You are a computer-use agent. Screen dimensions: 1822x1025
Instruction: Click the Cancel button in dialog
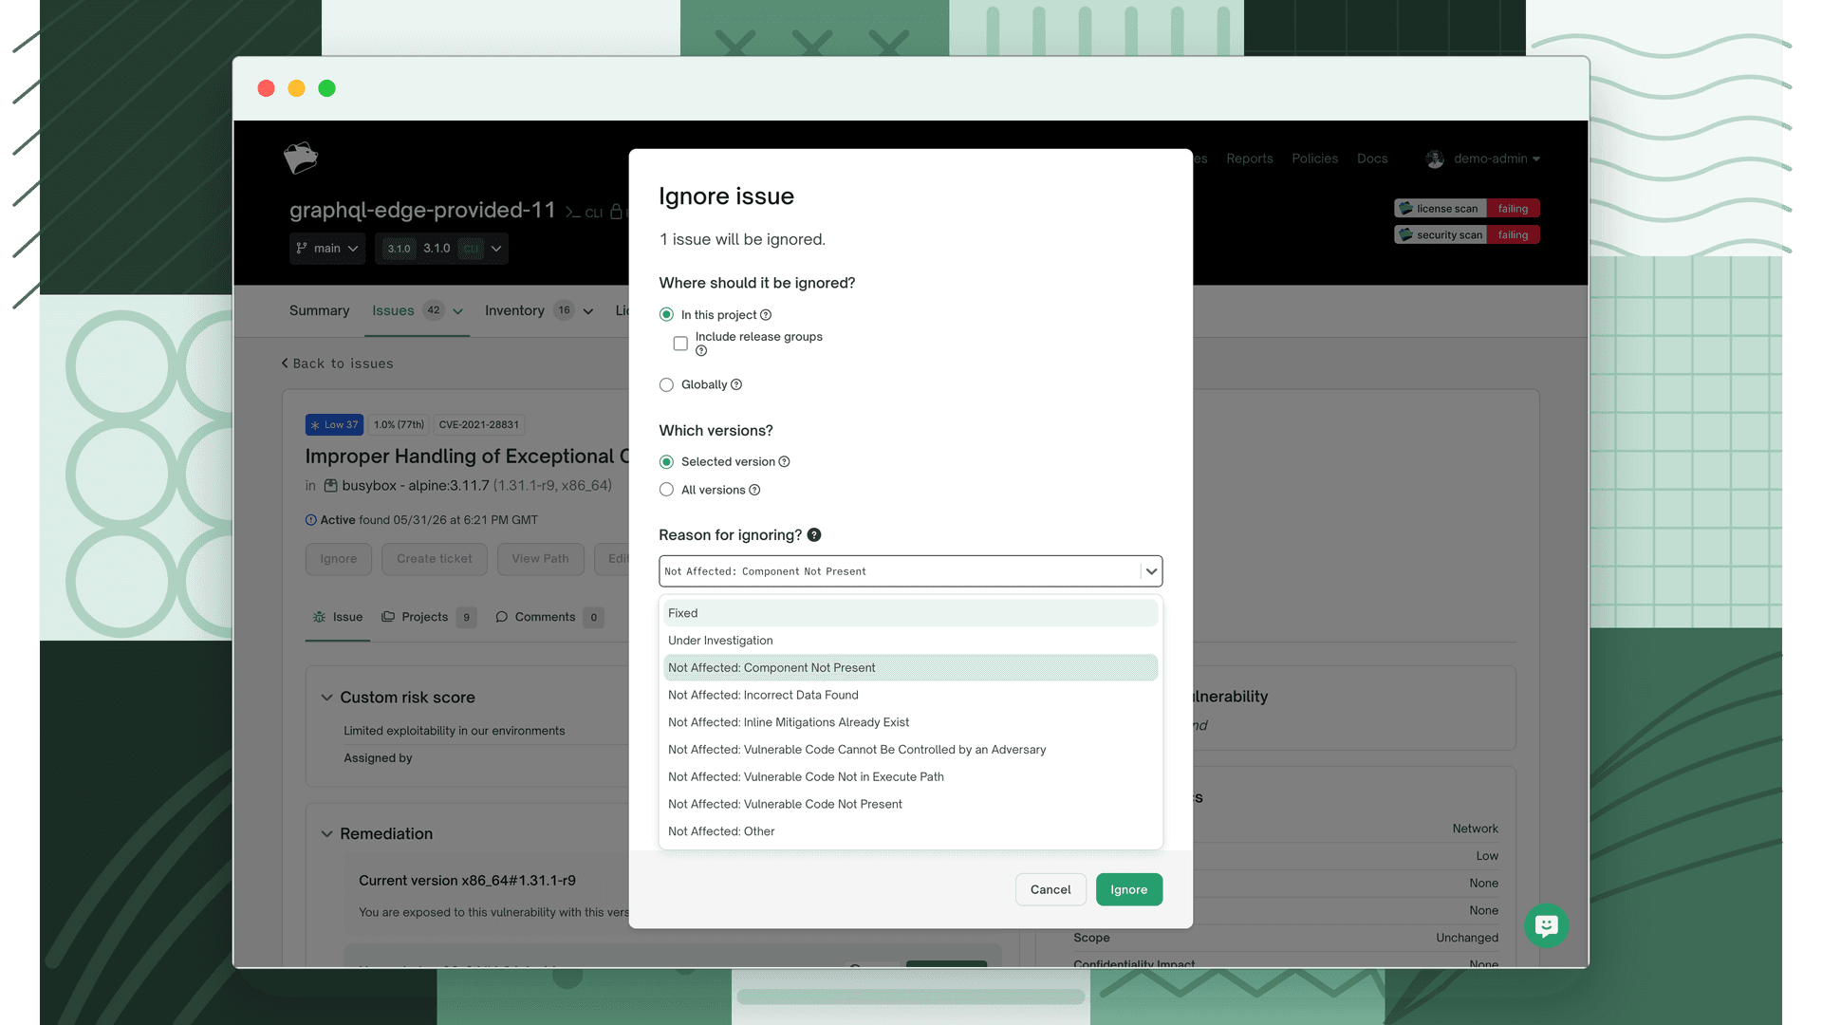[x=1050, y=890]
